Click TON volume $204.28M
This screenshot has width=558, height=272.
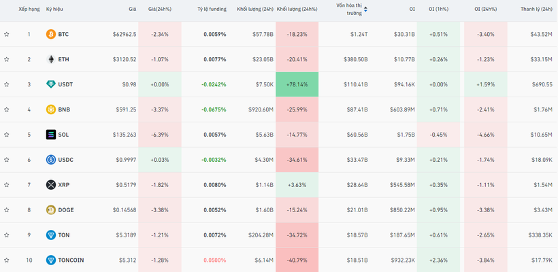coord(261,235)
